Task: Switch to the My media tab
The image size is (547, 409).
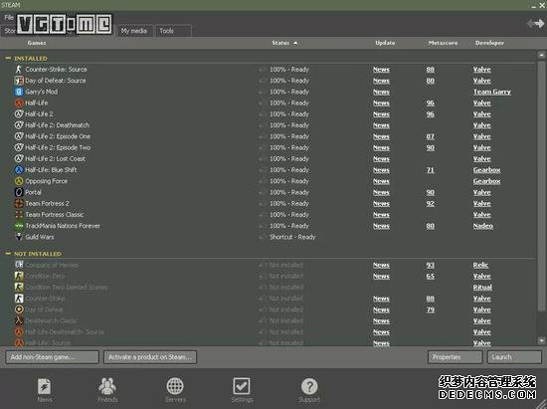Action: 134,31
